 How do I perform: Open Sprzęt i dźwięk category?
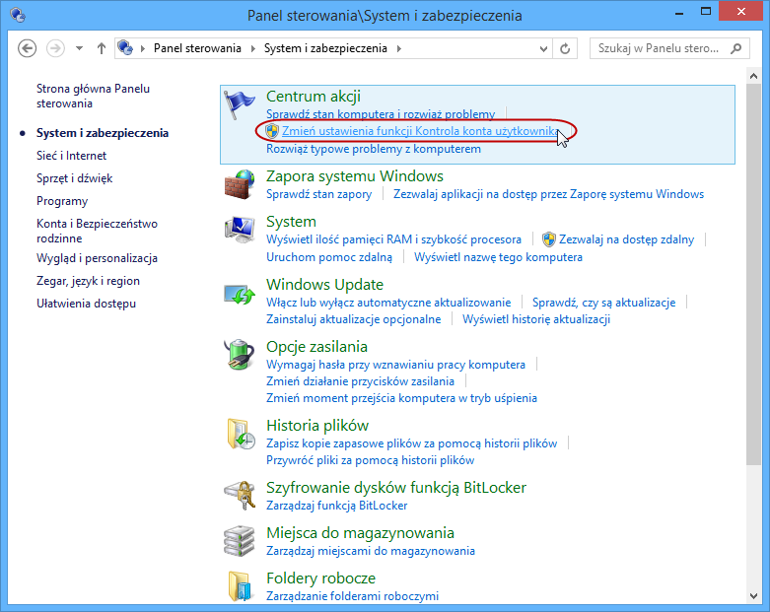74,178
